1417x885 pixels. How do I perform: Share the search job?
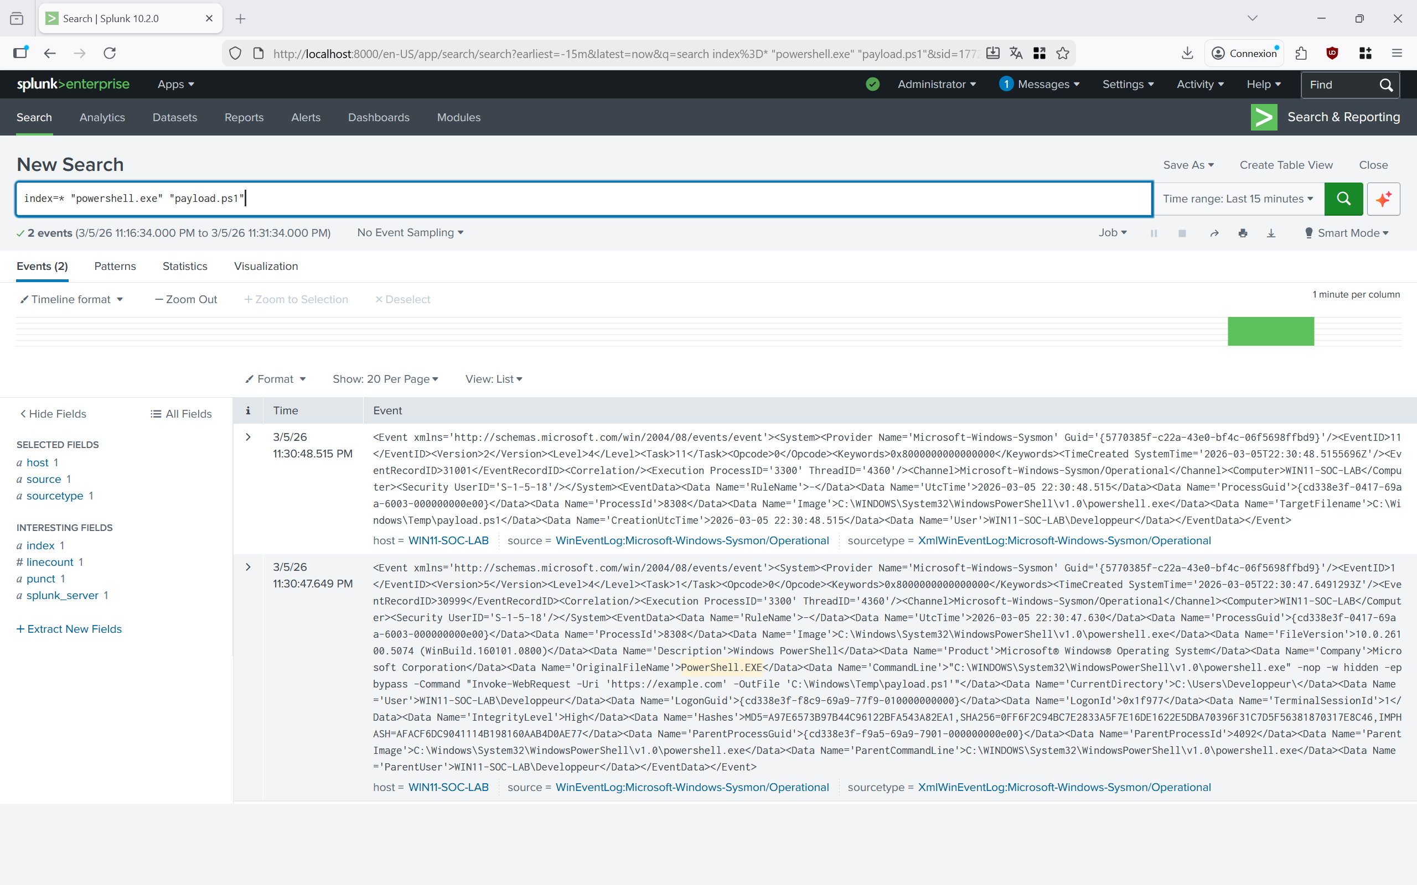[1213, 232]
